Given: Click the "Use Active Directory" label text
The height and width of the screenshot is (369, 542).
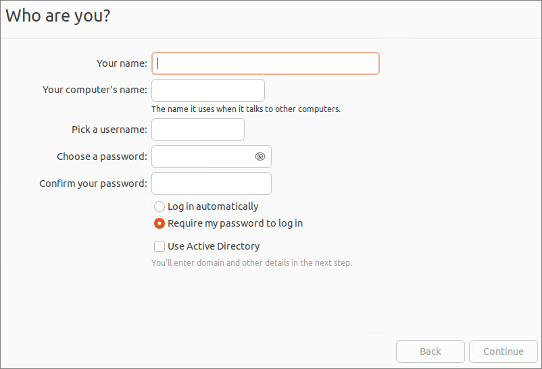Looking at the screenshot, I should [x=214, y=246].
